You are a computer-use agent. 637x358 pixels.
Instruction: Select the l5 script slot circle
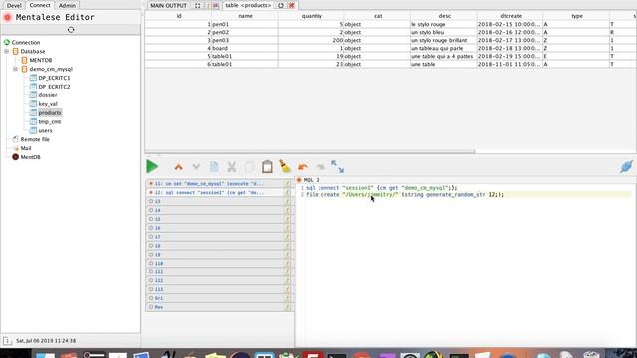pyautogui.click(x=151, y=219)
